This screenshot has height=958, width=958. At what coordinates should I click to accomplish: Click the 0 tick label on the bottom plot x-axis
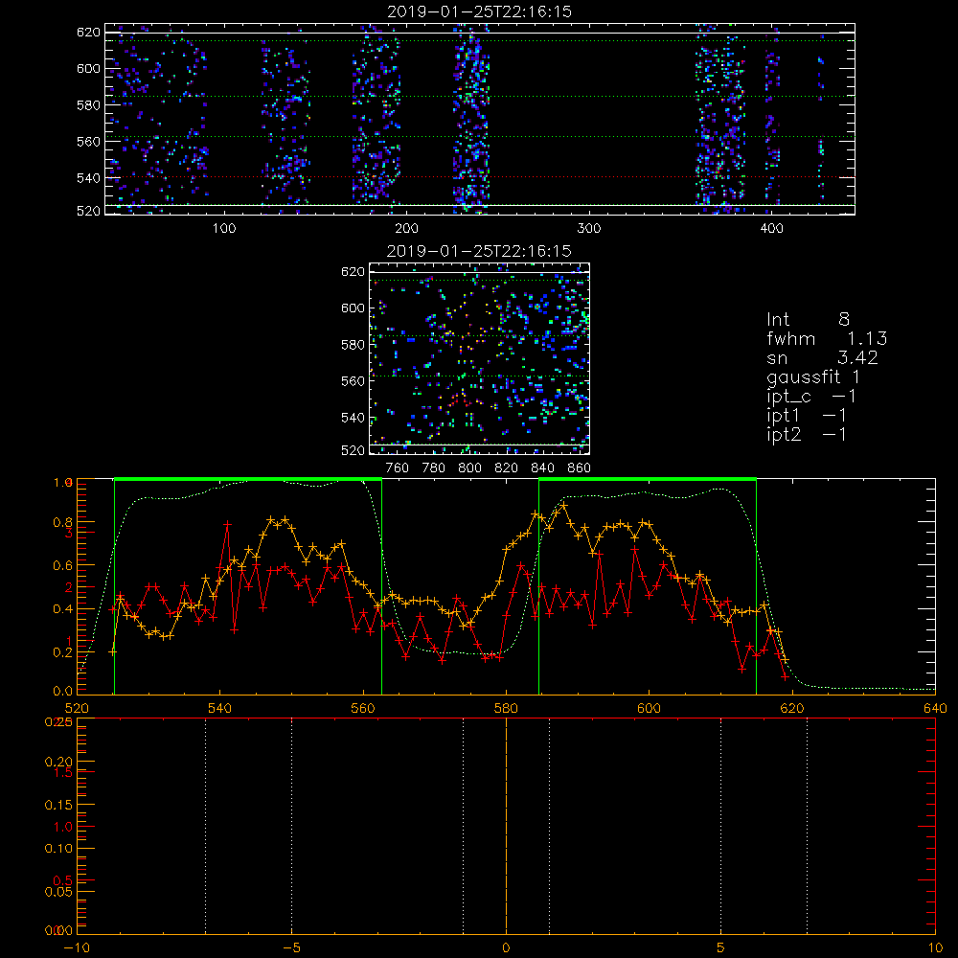point(506,948)
